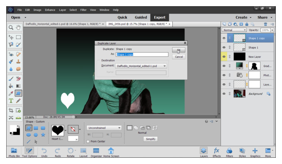Select the Lasso tool
This screenshot has width=282, height=164.
11,44
